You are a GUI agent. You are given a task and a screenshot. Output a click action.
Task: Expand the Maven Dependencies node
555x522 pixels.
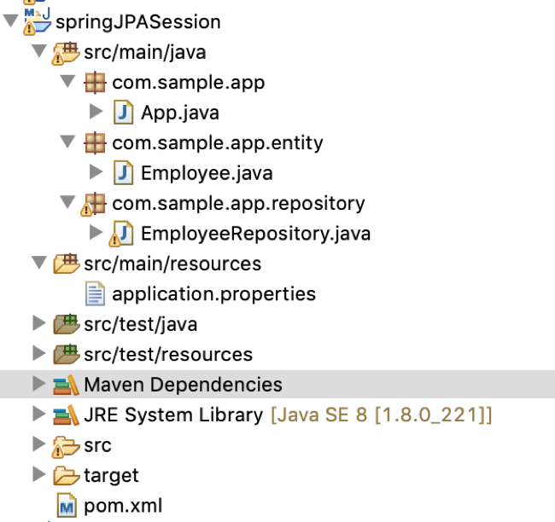tap(39, 384)
